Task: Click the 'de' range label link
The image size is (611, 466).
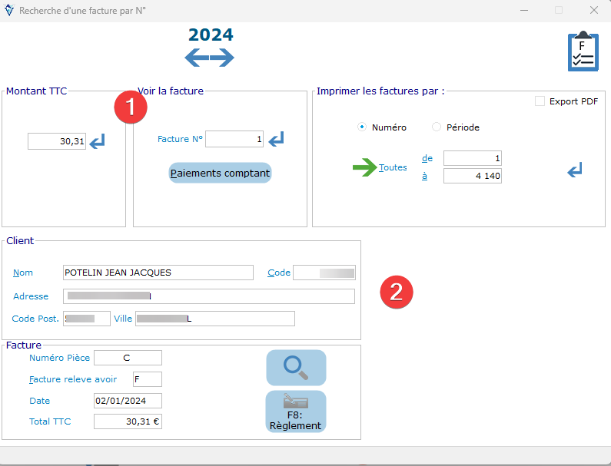Action: (427, 158)
